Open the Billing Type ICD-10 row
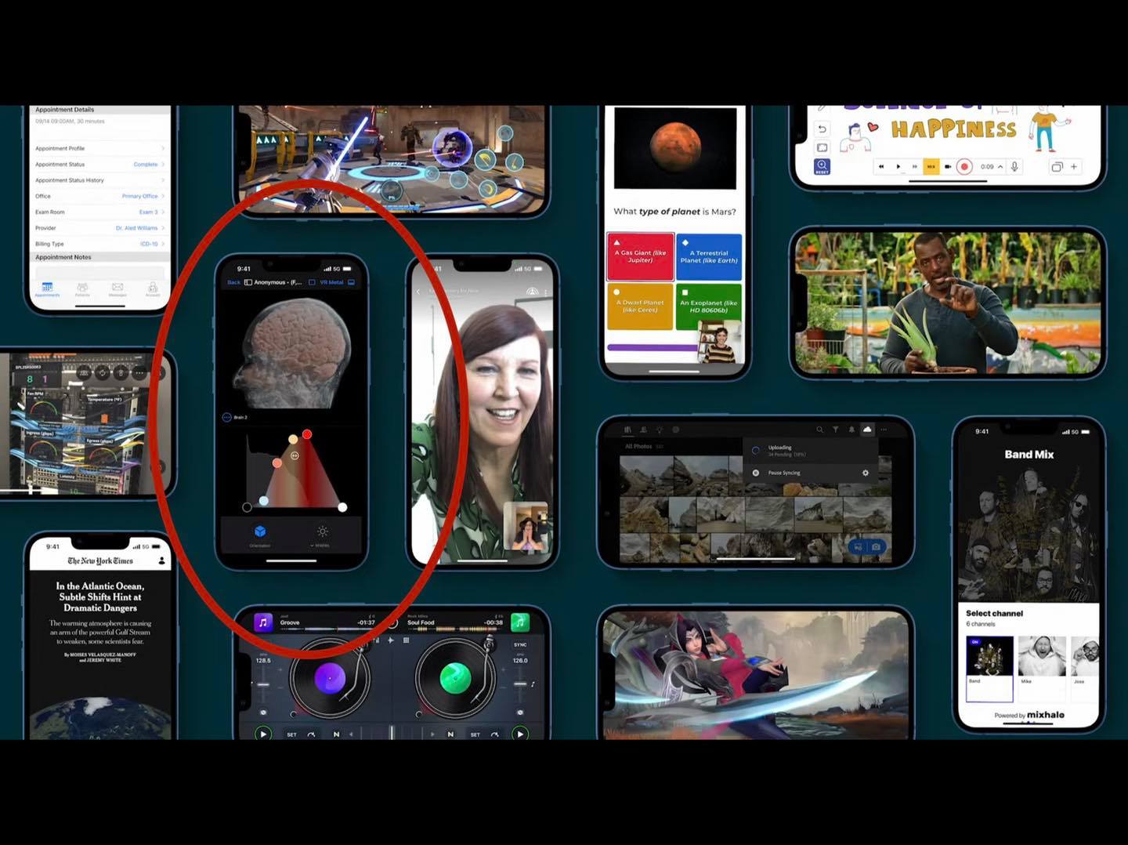1128x845 pixels. tap(99, 244)
